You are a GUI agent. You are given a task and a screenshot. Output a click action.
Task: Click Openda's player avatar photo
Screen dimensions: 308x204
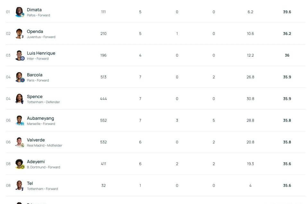[x=20, y=34]
